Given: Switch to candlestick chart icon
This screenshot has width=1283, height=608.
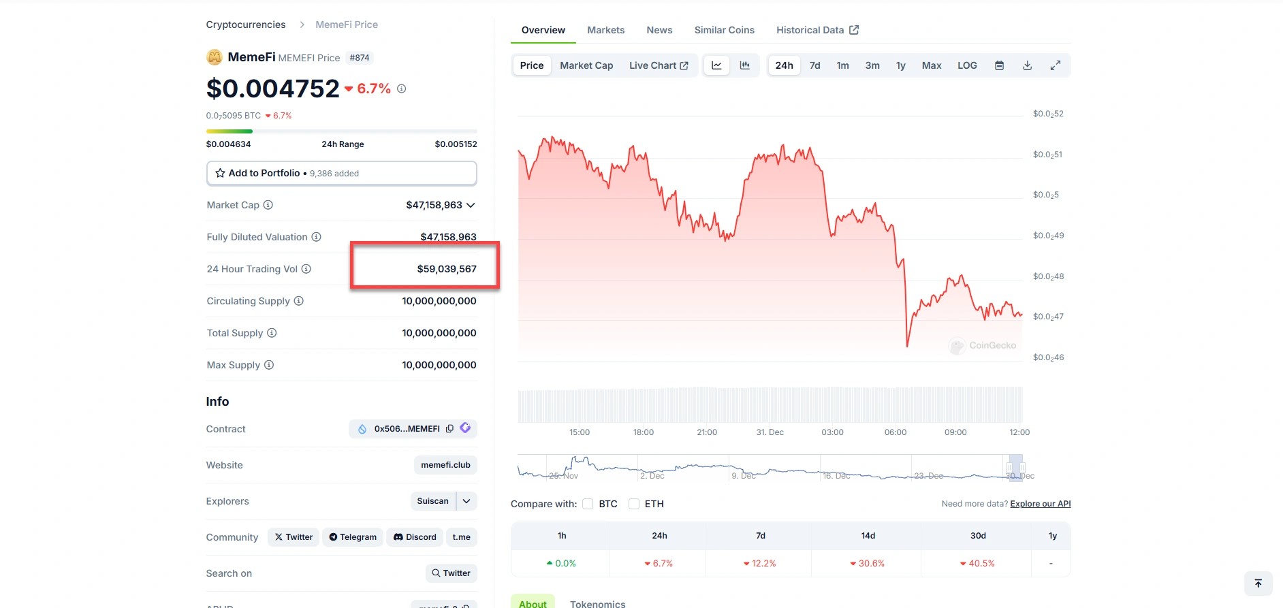Looking at the screenshot, I should pos(745,65).
